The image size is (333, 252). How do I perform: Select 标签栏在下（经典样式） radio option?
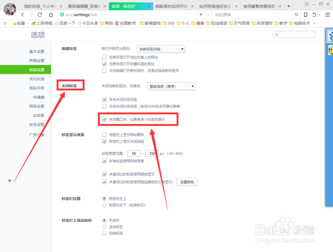(104, 205)
